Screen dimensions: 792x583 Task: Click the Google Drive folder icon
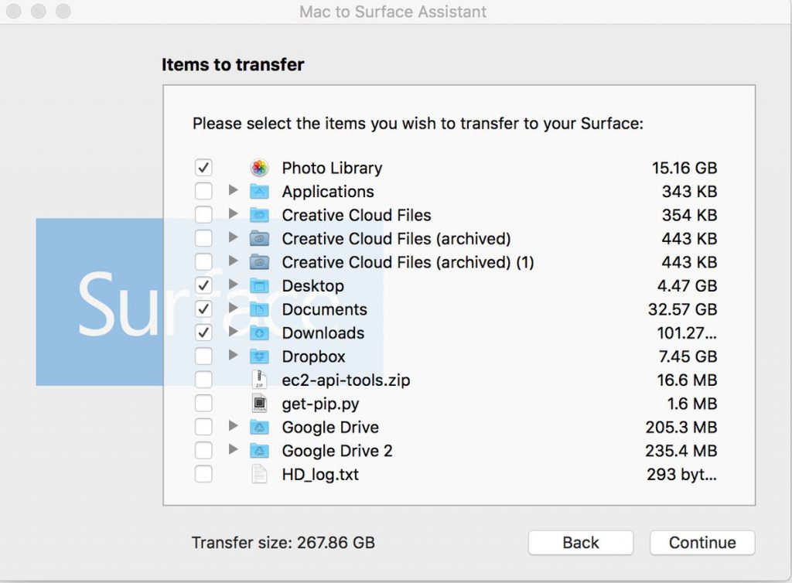tap(259, 427)
